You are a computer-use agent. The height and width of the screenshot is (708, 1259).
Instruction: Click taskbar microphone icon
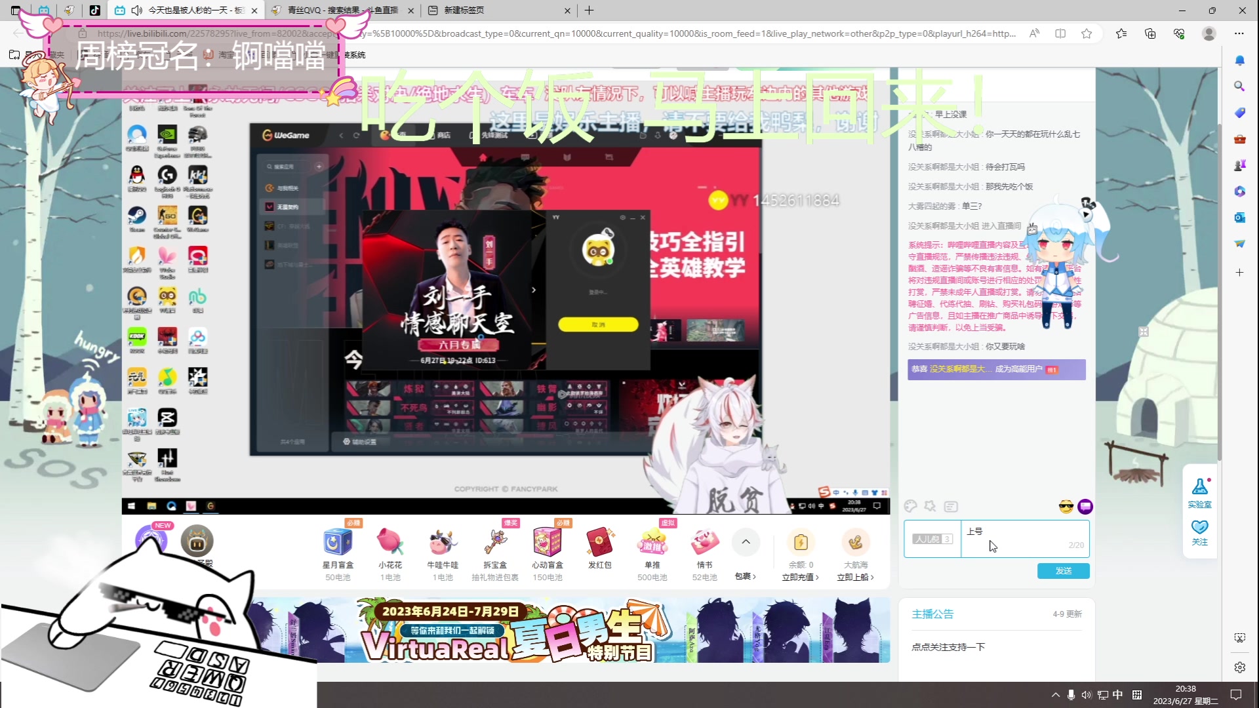[1071, 695]
